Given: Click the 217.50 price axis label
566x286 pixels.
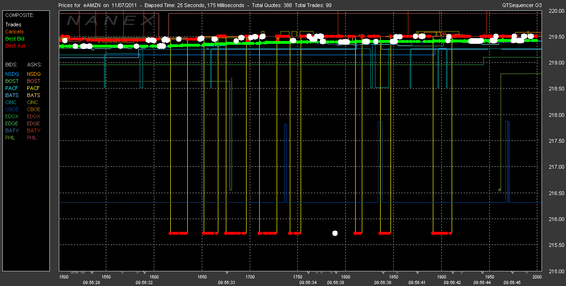Looking at the screenshot, I should click(x=557, y=141).
